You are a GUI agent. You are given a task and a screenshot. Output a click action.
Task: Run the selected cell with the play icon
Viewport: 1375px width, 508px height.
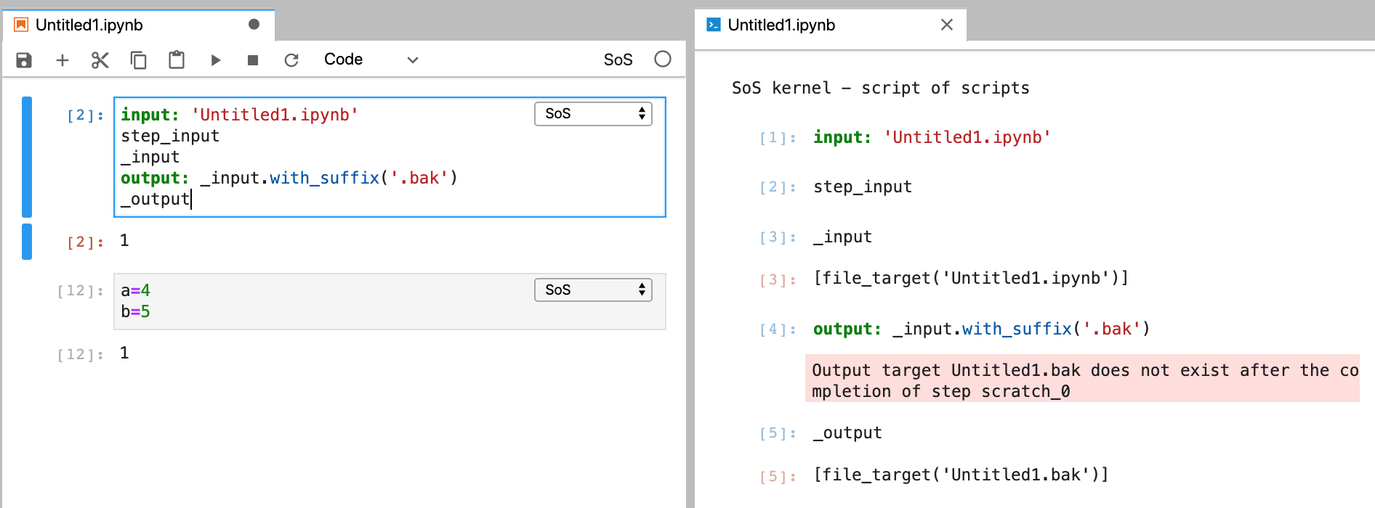point(215,60)
